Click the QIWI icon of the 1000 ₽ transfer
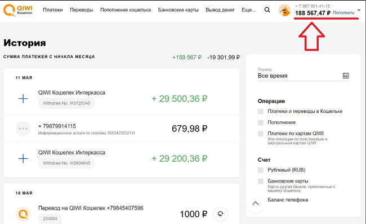 pyautogui.click(x=23, y=214)
